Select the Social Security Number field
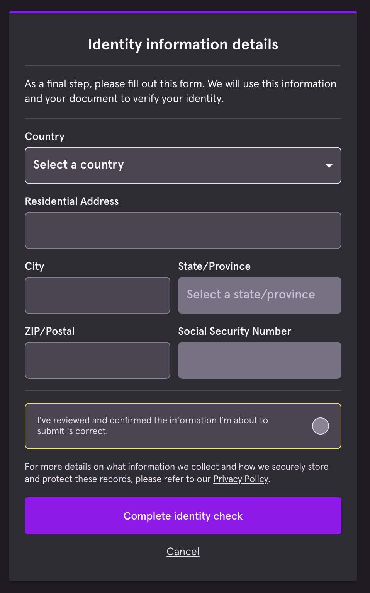Screen dimensions: 370x593 260,360
